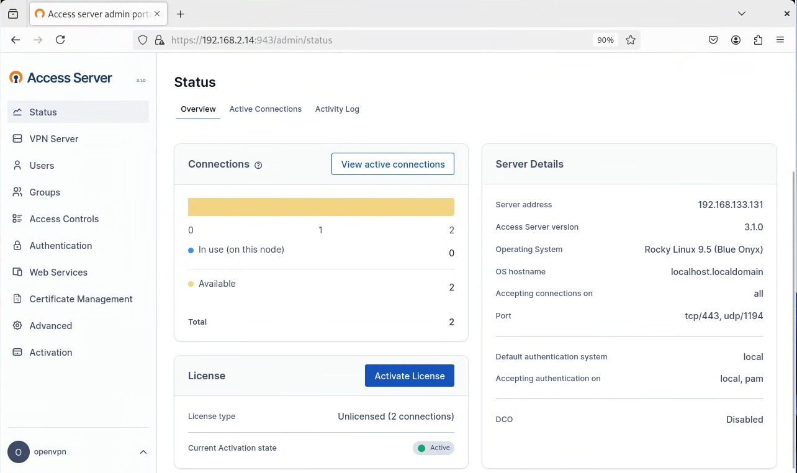Click the Authentication lock icon
This screenshot has width=797, height=473.
click(x=17, y=246)
